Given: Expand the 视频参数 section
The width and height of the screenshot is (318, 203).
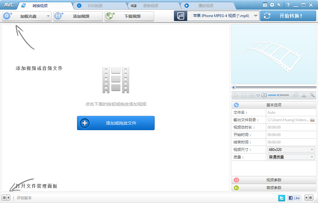Looking at the screenshot, I should click(x=274, y=180).
